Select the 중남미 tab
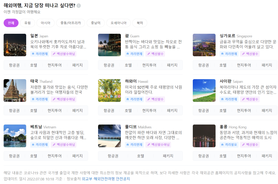The width and height of the screenshot is (278, 184). [x=96, y=23]
